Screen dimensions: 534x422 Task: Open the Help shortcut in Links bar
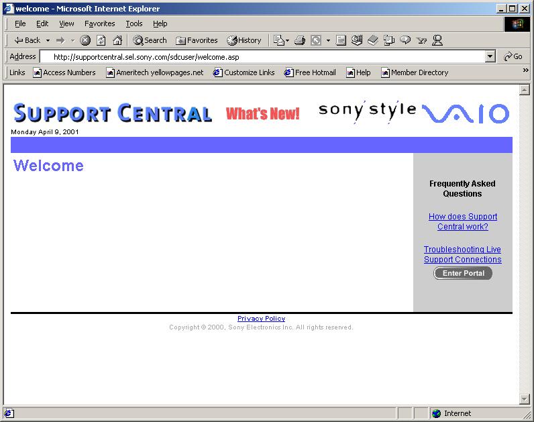358,72
